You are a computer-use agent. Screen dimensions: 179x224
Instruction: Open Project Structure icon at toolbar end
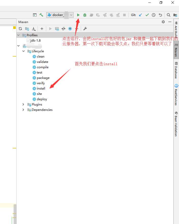tap(175, 15)
